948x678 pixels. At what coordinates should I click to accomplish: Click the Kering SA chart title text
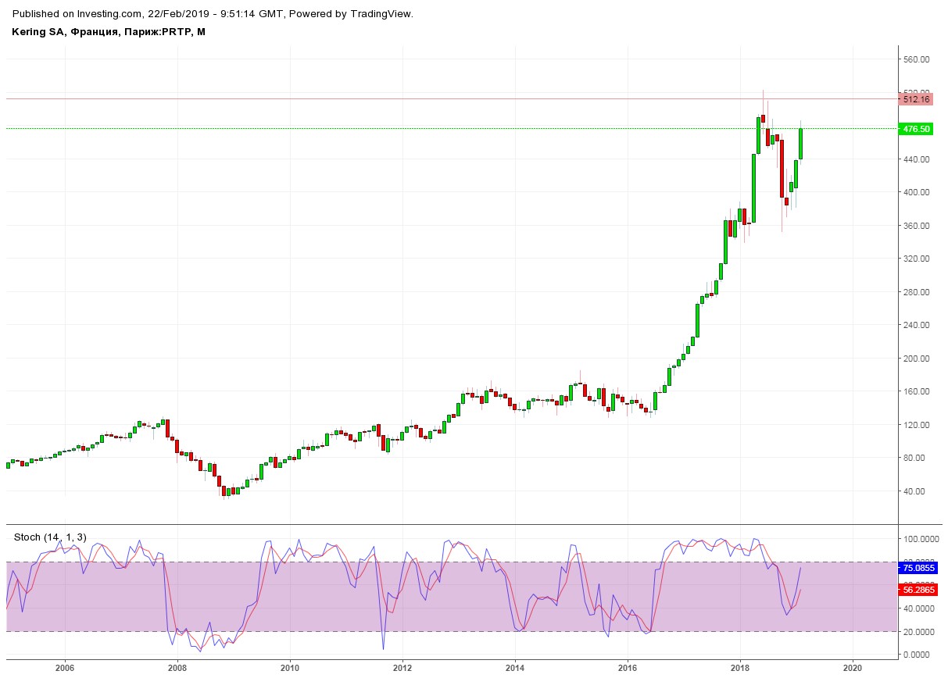[109, 32]
